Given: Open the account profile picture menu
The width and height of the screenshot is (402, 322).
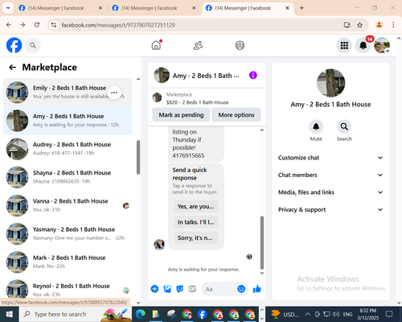Looking at the screenshot, I should (382, 45).
